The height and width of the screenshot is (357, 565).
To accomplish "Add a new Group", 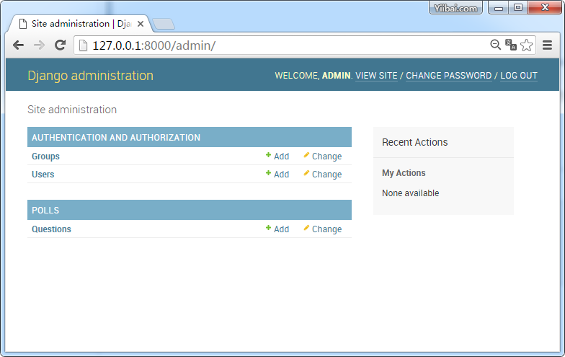I will click(x=277, y=157).
